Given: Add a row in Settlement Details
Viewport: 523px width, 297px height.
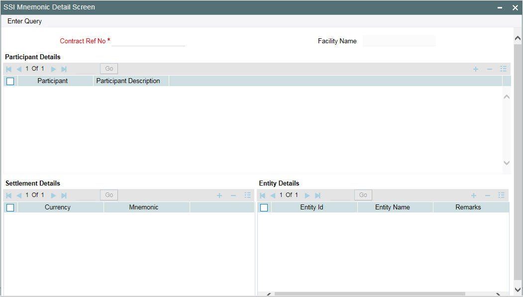Looking at the screenshot, I should (x=219, y=196).
